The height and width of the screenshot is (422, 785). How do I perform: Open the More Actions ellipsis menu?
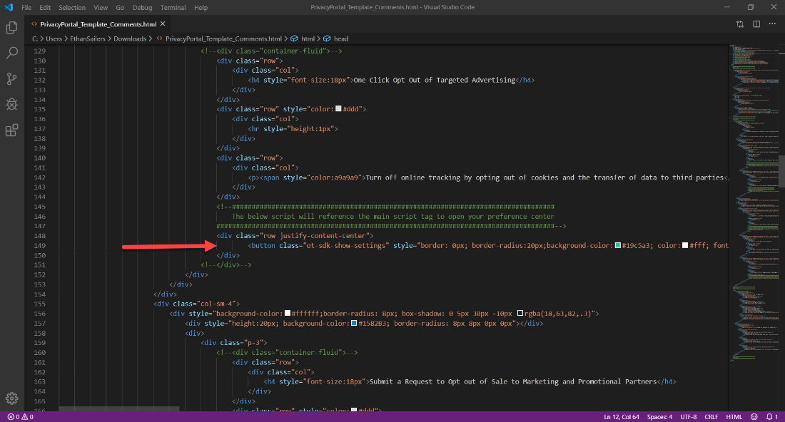[772, 23]
